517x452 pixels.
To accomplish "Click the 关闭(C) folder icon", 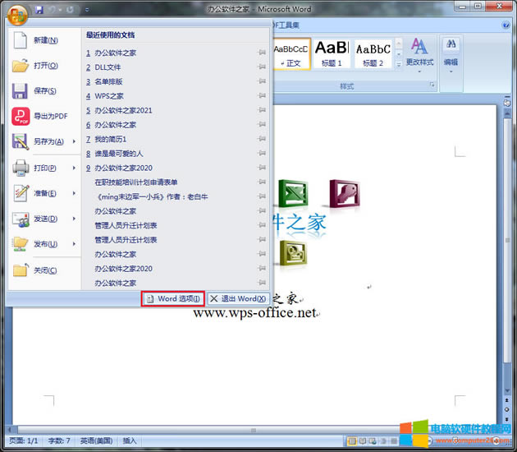I will point(21,270).
